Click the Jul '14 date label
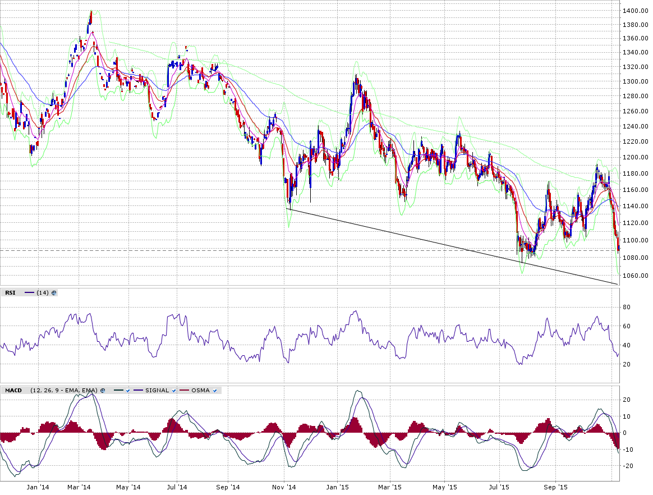This screenshot has height=495, width=653. (177, 487)
